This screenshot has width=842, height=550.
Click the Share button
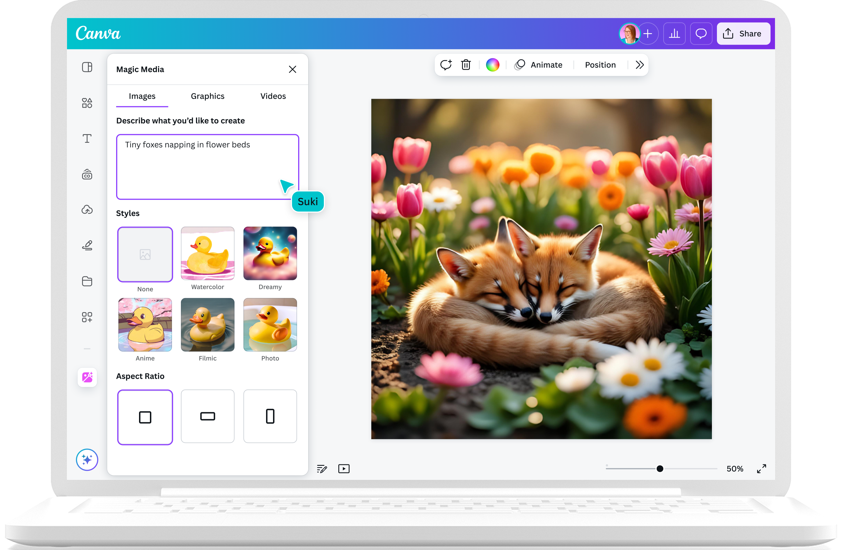tap(743, 33)
